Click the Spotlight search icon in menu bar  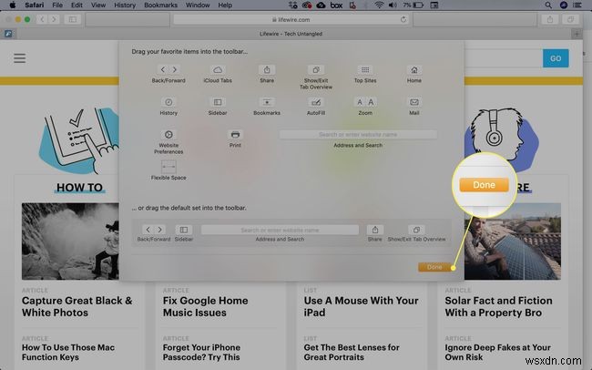pos(548,5)
